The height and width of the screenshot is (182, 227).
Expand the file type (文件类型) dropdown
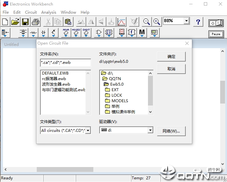coord(88,131)
